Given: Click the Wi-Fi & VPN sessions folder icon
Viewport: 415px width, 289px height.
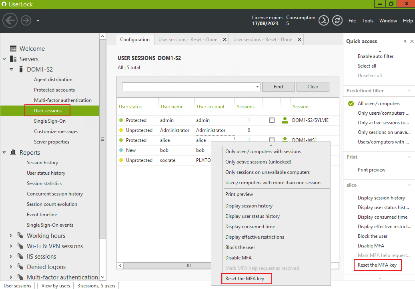Looking at the screenshot, I should (x=20, y=246).
